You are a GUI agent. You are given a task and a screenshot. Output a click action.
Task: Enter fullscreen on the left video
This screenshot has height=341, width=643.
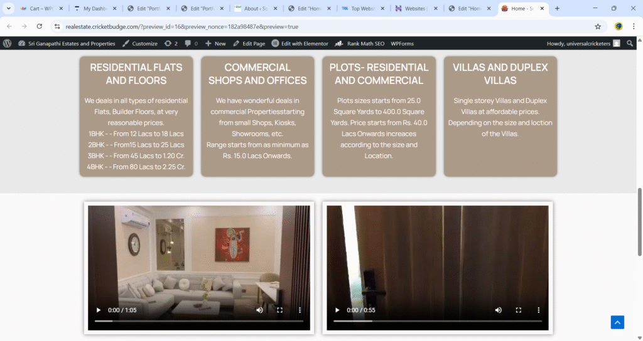click(x=280, y=310)
